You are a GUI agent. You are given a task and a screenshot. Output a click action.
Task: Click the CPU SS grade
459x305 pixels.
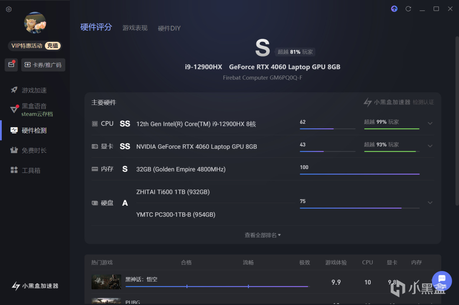click(x=125, y=124)
